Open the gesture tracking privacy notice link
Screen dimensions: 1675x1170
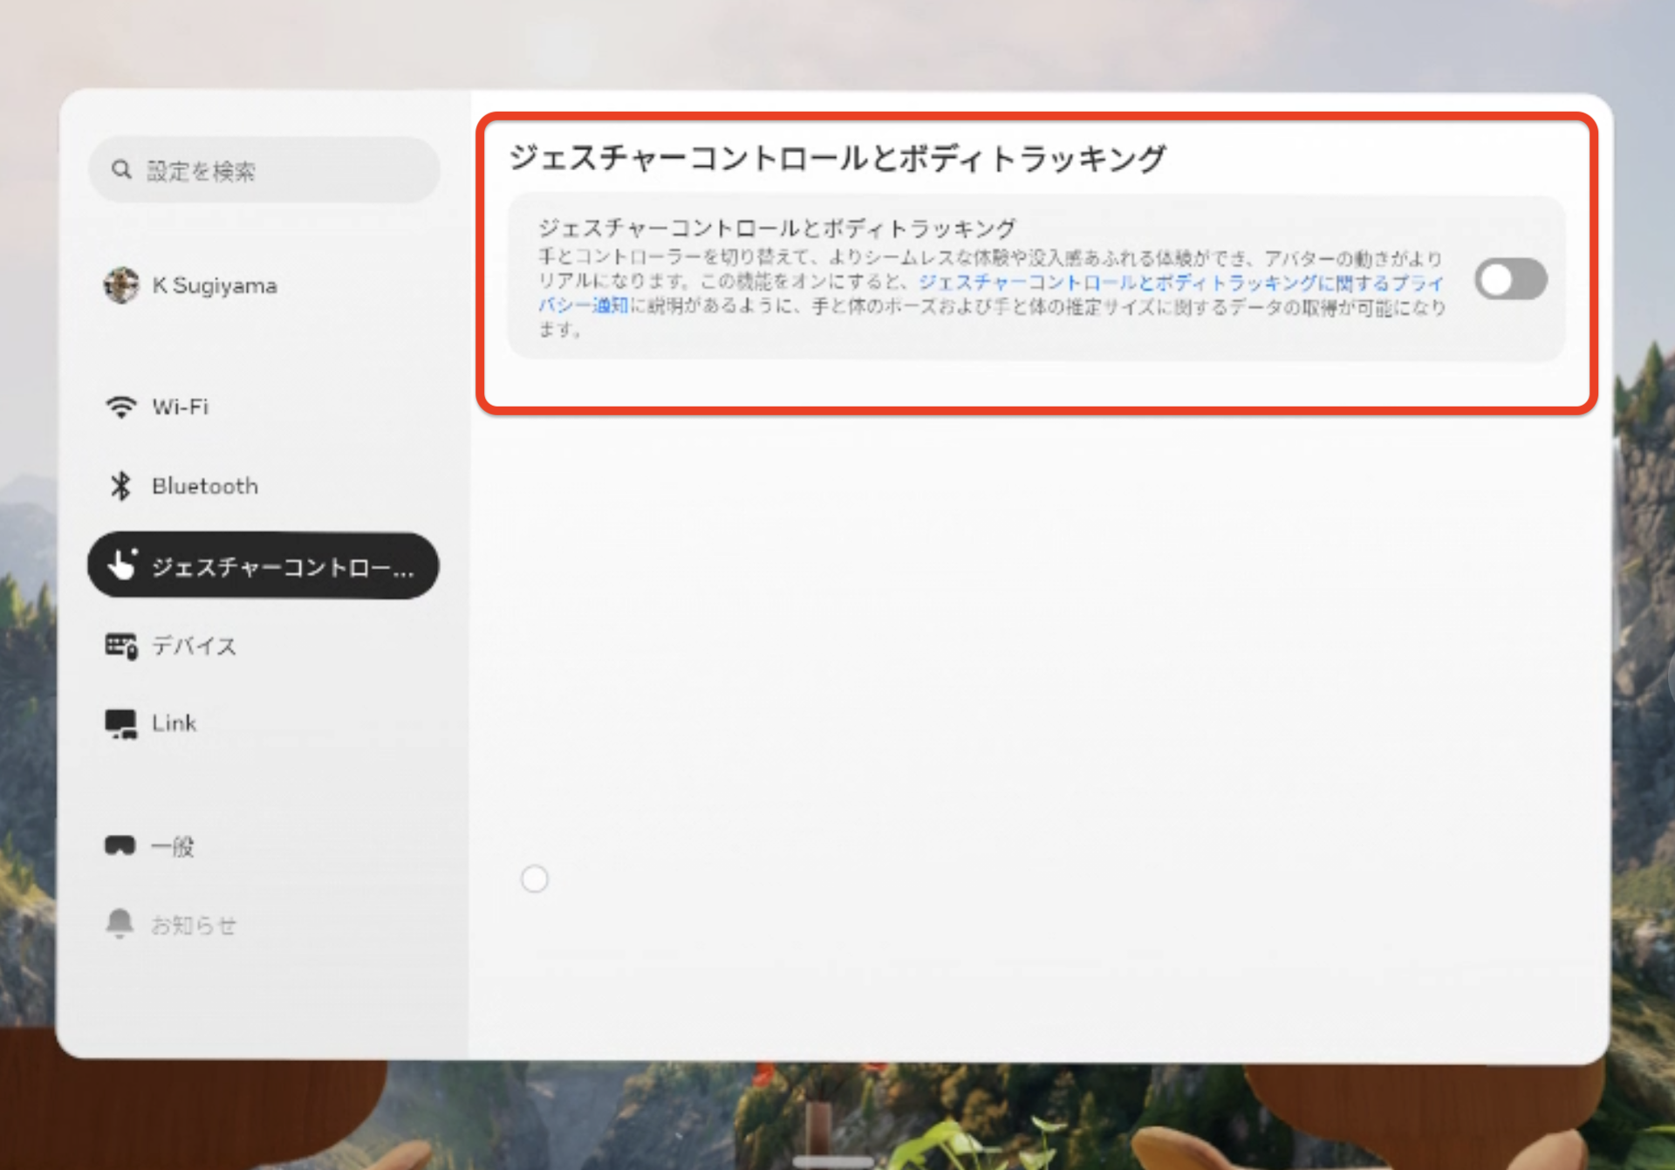coord(1181,283)
